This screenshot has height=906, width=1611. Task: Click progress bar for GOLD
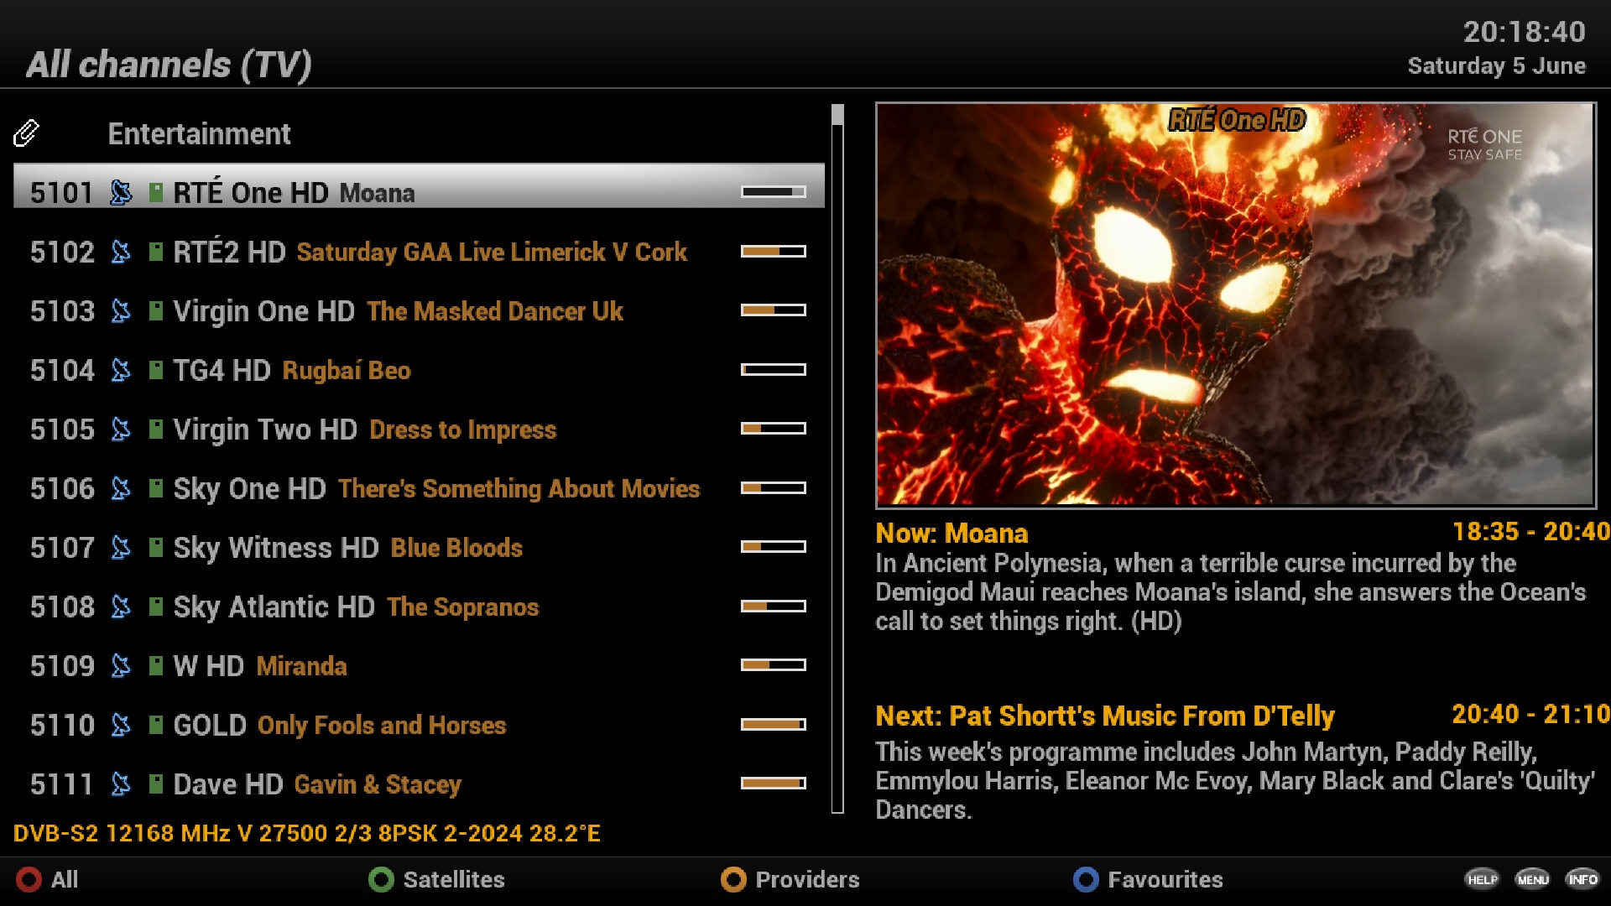coord(774,725)
